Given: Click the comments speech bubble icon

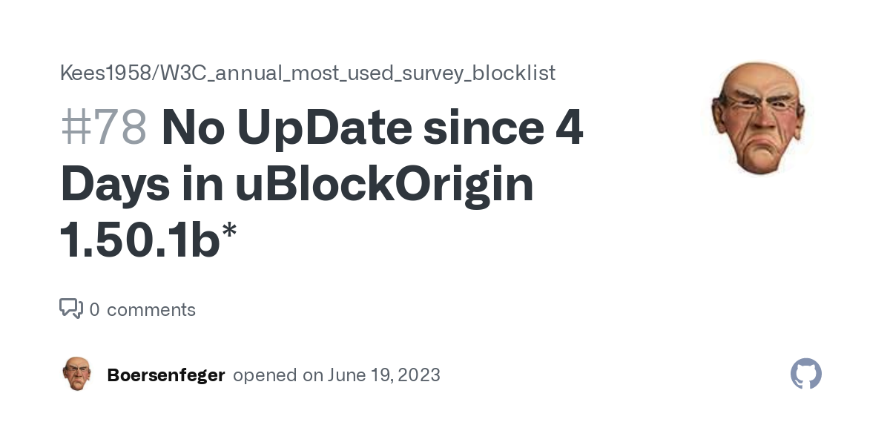Looking at the screenshot, I should (x=71, y=309).
